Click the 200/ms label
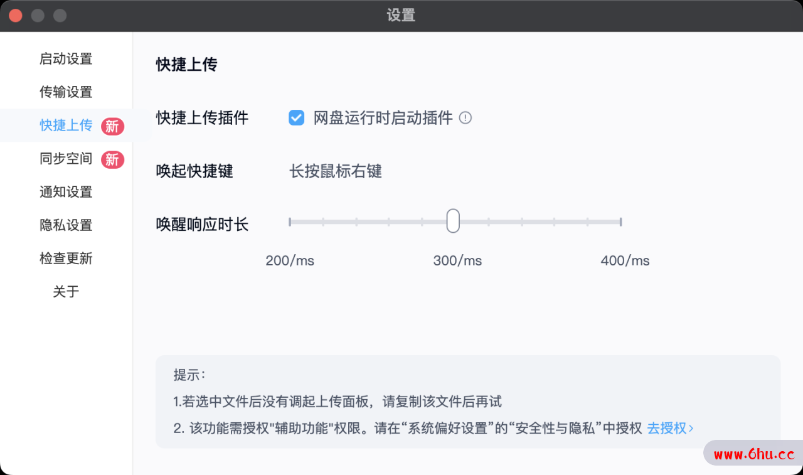The image size is (803, 475). point(290,260)
